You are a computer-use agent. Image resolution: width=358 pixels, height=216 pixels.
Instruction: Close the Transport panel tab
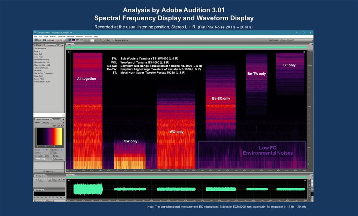[45, 175]
